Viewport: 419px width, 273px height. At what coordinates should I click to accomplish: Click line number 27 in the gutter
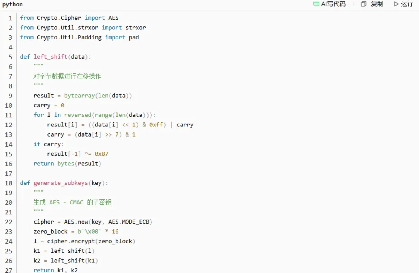(x=9, y=270)
